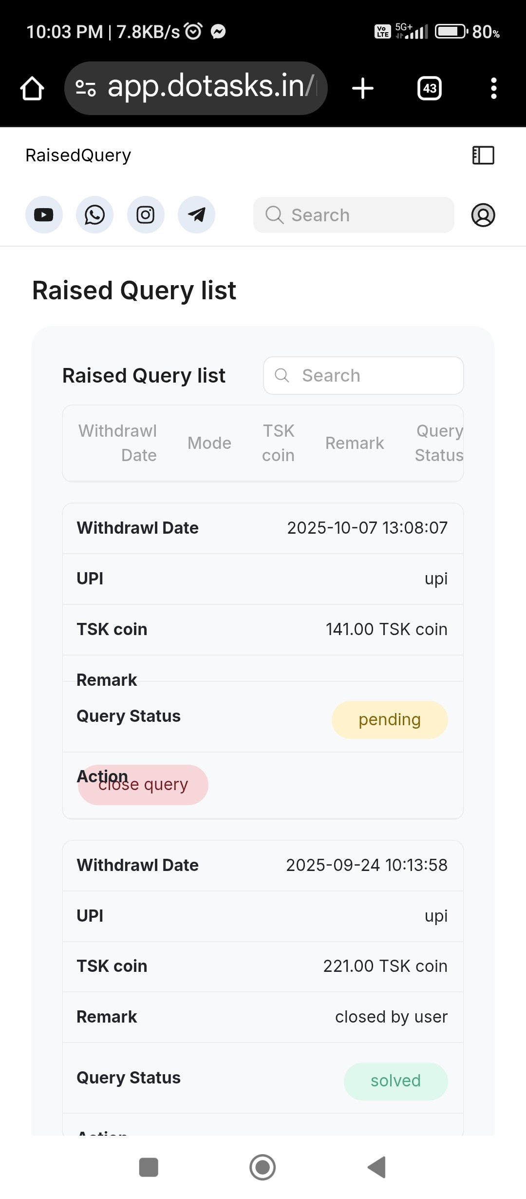The width and height of the screenshot is (526, 1199).
Task: Toggle the sidebar panel icon
Action: click(483, 155)
